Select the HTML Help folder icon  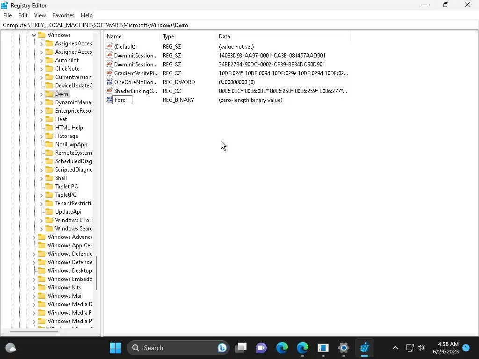49,128
